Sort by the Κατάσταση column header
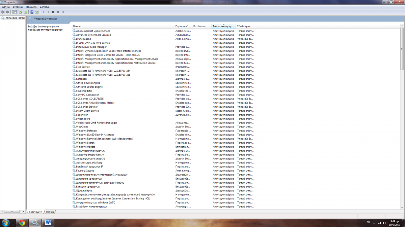The image size is (405, 227). [201, 26]
